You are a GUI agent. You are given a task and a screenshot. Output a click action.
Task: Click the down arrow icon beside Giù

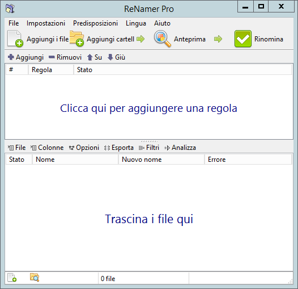pos(110,57)
